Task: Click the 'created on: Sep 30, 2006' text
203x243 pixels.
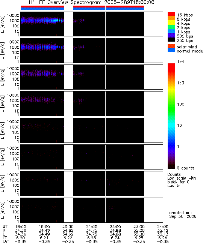Action: 183,214
